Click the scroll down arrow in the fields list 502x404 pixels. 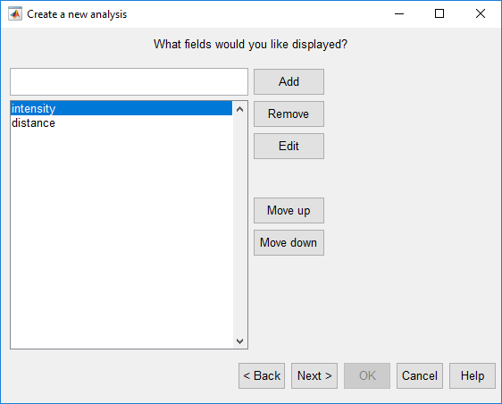pyautogui.click(x=239, y=341)
